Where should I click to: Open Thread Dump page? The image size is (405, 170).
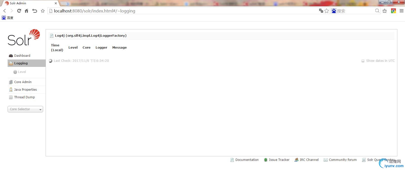[27, 97]
